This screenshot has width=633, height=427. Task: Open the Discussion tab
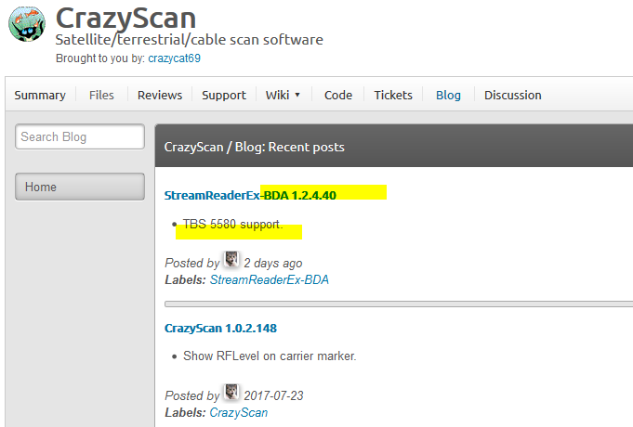(512, 95)
